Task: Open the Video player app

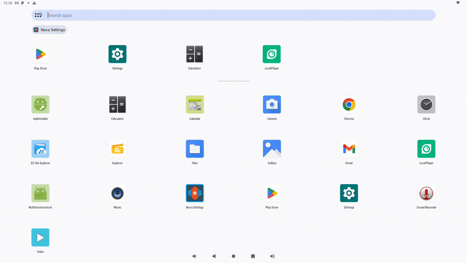Action: (x=40, y=237)
